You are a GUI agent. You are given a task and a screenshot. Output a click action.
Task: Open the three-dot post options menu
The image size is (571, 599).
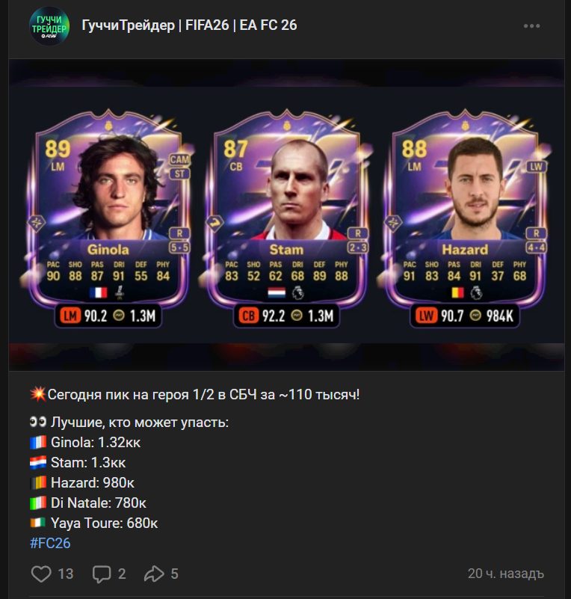(531, 26)
